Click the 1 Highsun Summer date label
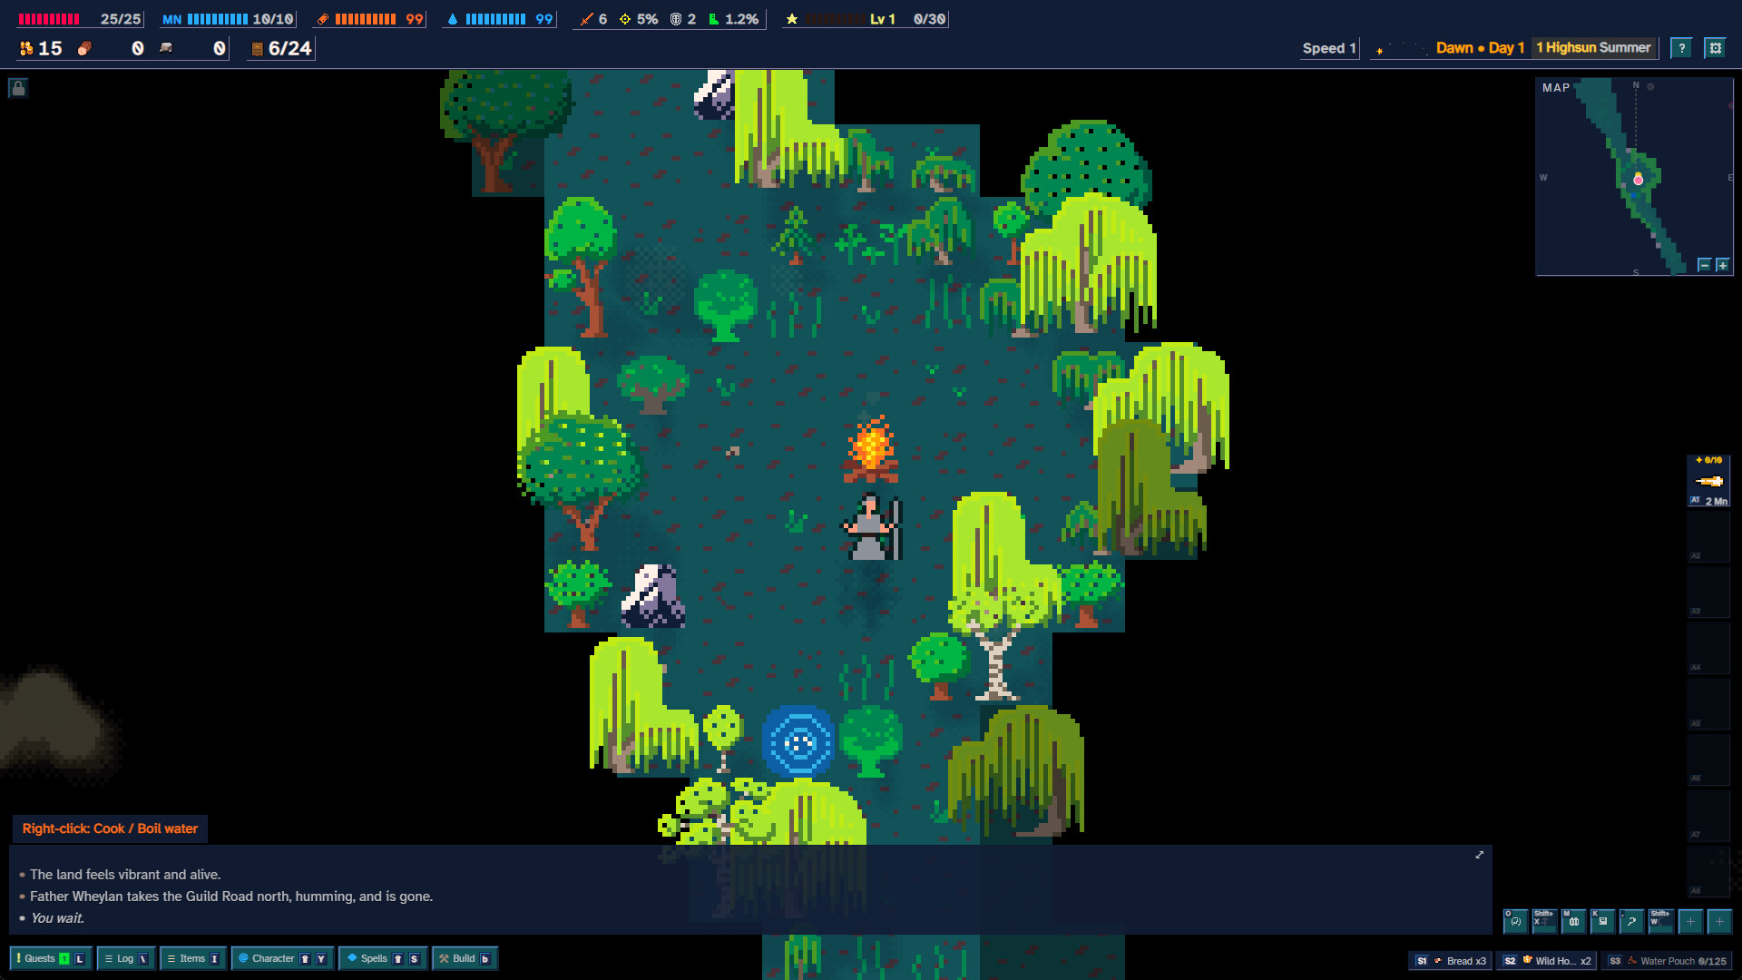This screenshot has width=1742, height=980. click(x=1593, y=48)
